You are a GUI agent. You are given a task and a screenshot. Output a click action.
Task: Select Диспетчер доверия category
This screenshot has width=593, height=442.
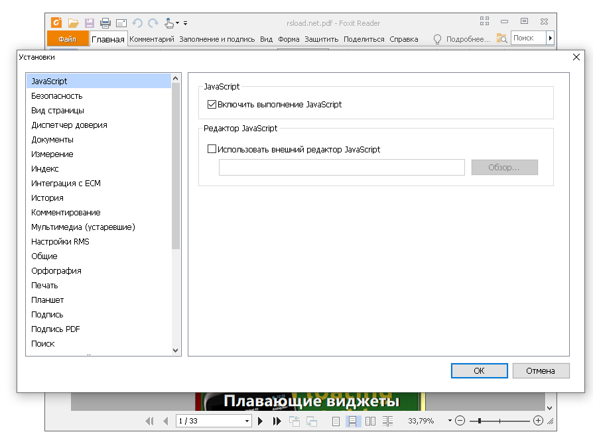tap(99, 125)
